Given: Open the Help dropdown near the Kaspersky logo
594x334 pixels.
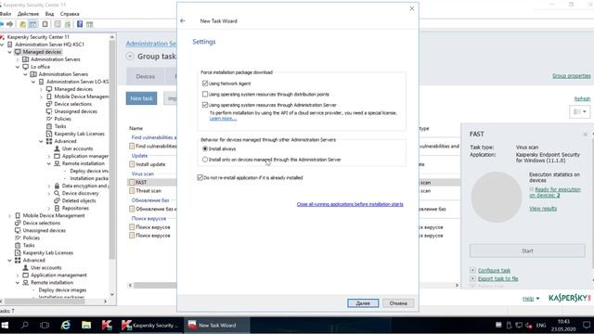Looking at the screenshot, I should coord(531,299).
